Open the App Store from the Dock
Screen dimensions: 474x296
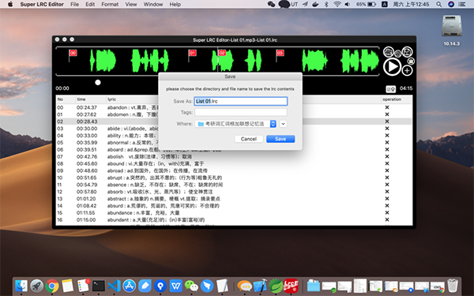(130, 286)
